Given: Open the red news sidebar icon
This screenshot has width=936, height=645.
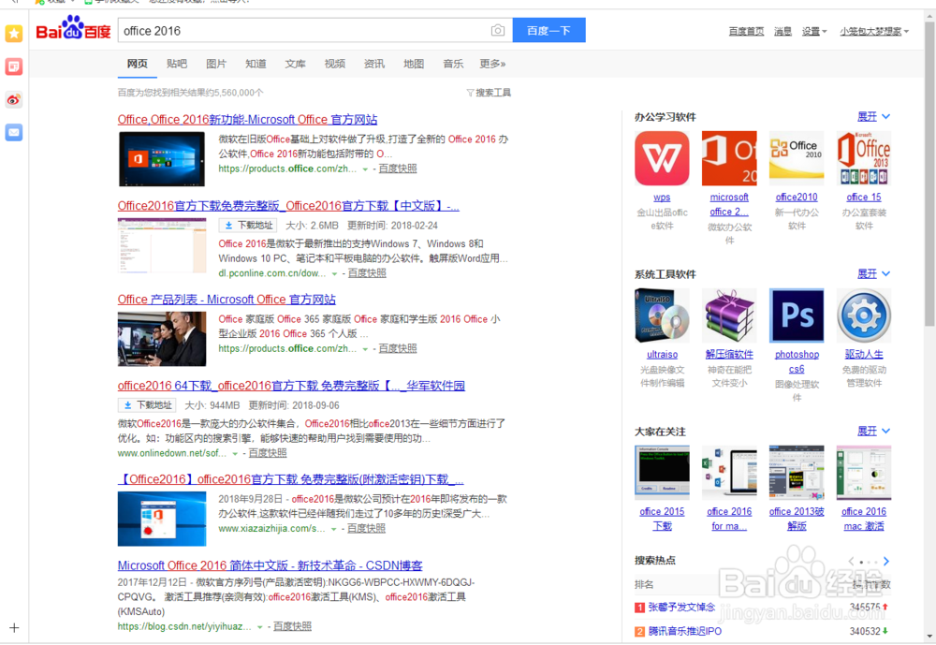Looking at the screenshot, I should (14, 66).
